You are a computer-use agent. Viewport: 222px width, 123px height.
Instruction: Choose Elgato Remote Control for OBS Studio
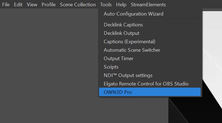(146, 84)
